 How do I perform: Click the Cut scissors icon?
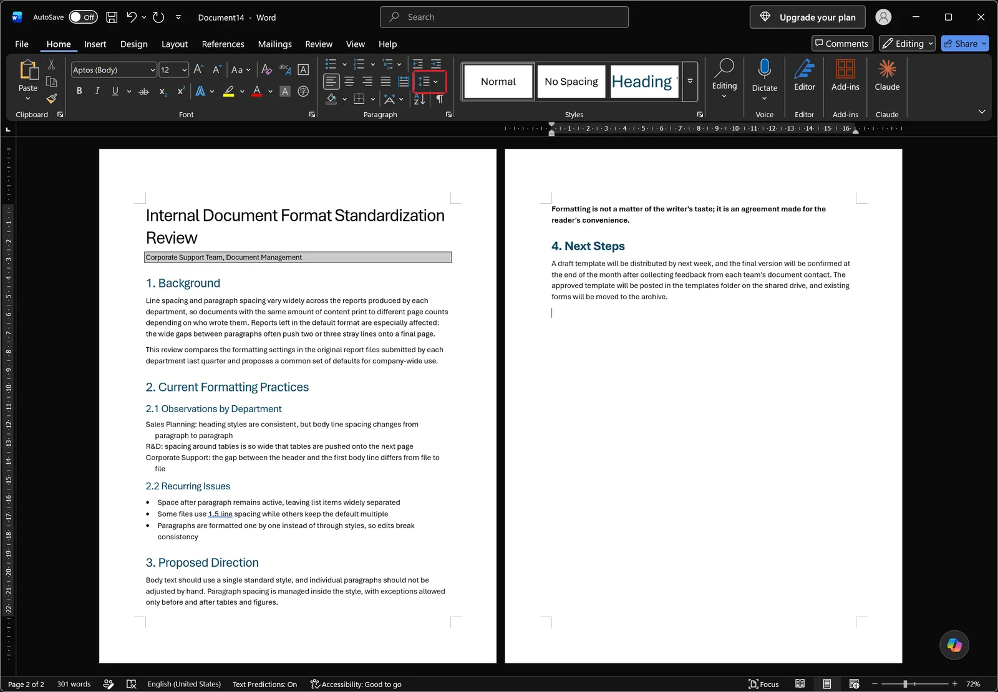click(x=51, y=65)
